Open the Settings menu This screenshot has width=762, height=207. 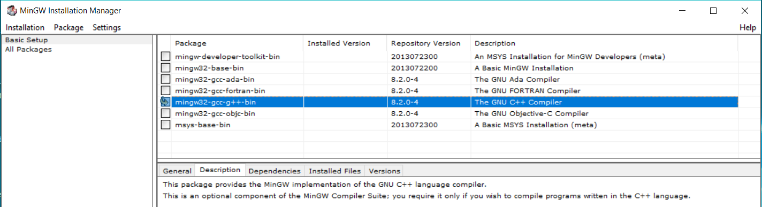pyautogui.click(x=106, y=27)
